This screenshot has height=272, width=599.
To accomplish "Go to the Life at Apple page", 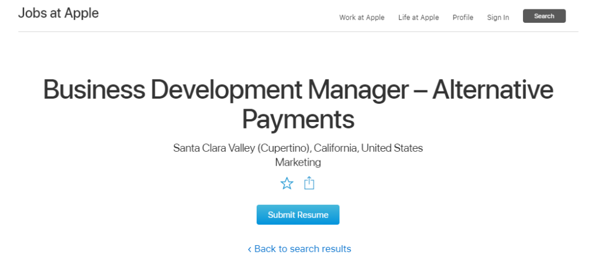I will coord(418,18).
